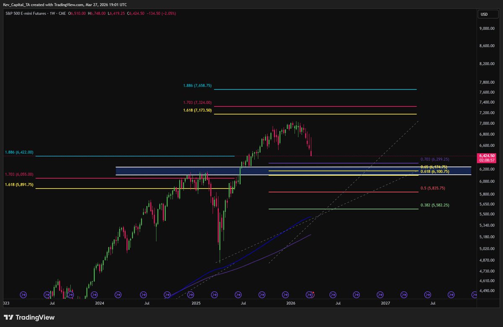The image size is (503, 327).
Task: Click the 4,490.00 price axis label
Action: (486, 291)
